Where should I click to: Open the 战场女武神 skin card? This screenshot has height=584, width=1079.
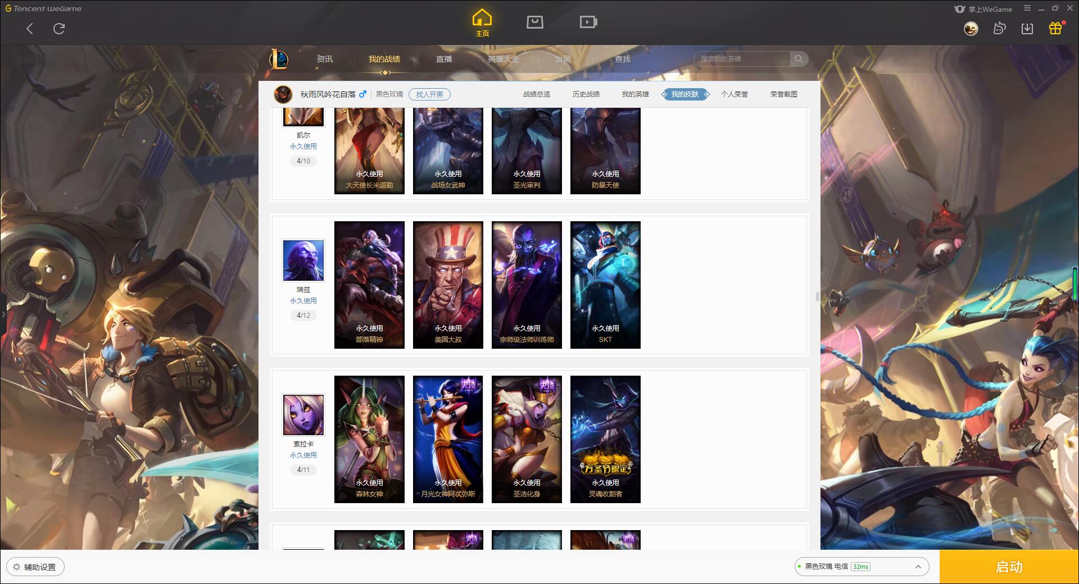tap(448, 151)
